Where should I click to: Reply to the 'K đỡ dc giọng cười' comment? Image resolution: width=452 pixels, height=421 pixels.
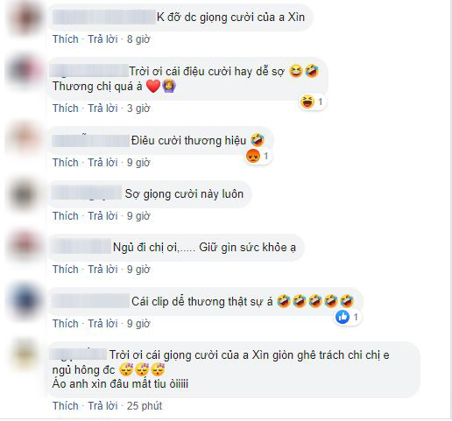click(x=102, y=39)
